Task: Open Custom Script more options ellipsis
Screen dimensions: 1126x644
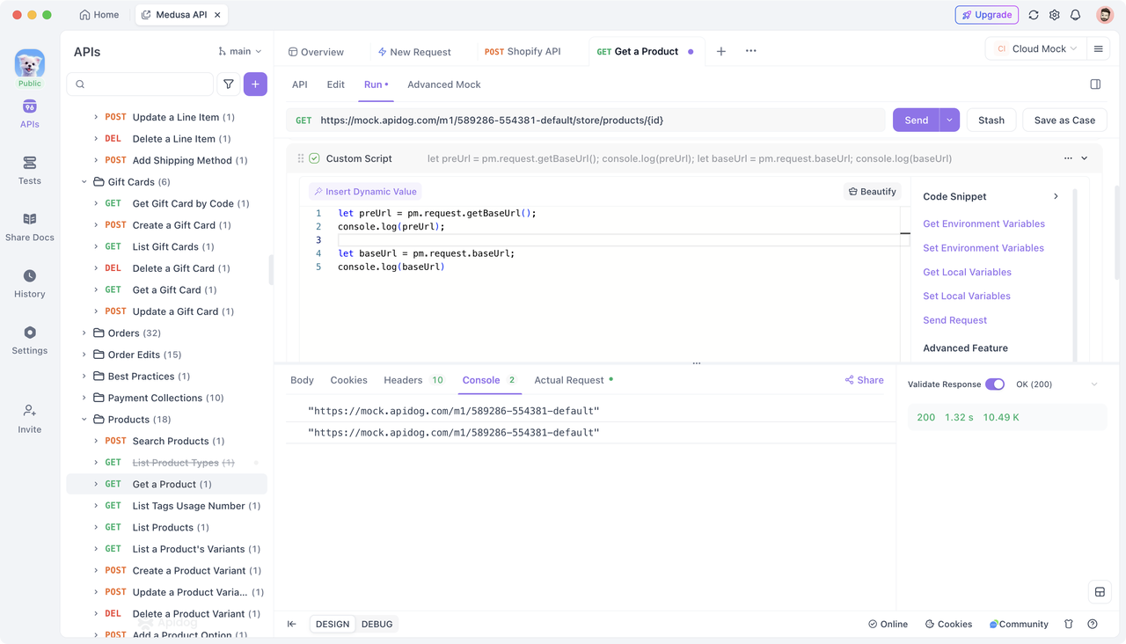Action: coord(1068,158)
